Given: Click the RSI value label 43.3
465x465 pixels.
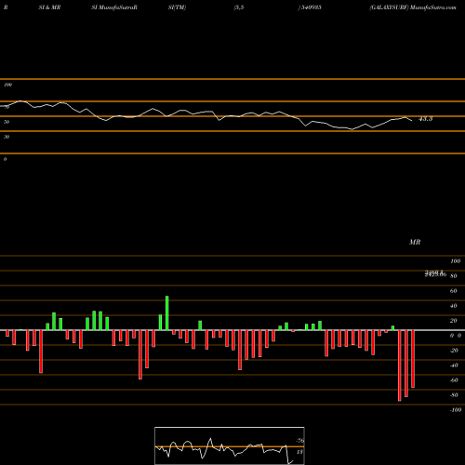Looking at the screenshot, I should [x=426, y=119].
